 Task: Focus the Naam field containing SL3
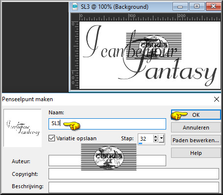pos(107,124)
